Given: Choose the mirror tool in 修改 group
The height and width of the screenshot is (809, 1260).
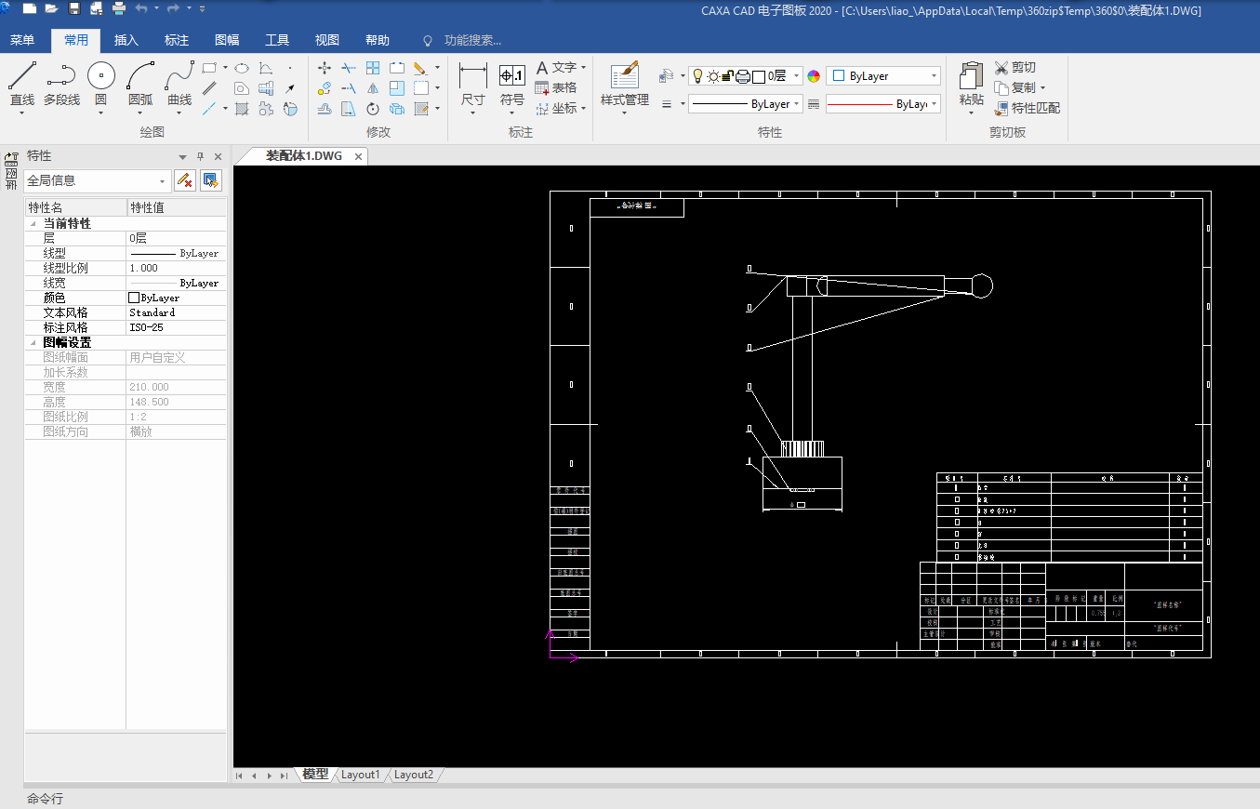Looking at the screenshot, I should click(x=373, y=88).
